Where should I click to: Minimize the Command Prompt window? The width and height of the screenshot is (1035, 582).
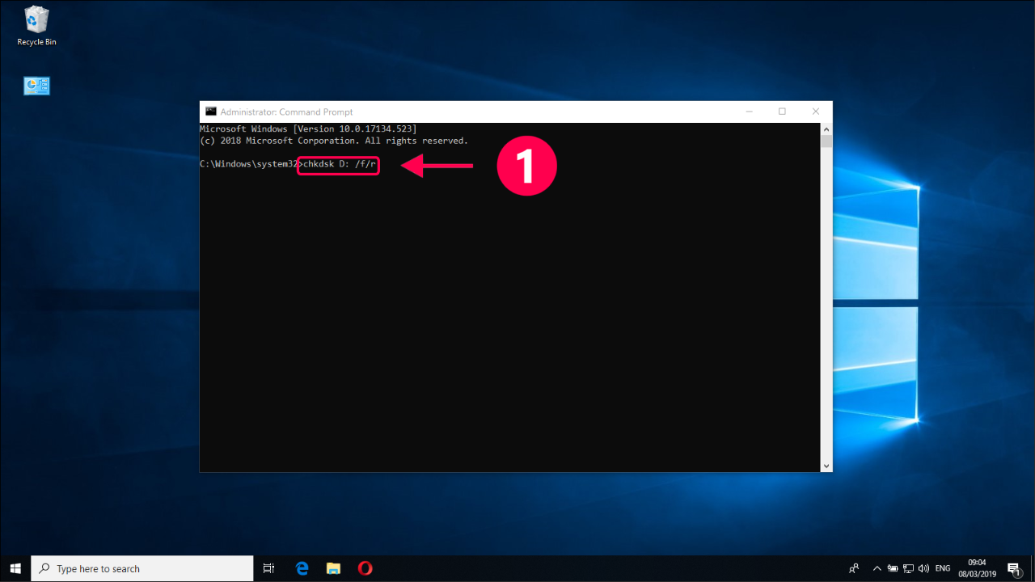[748, 112]
